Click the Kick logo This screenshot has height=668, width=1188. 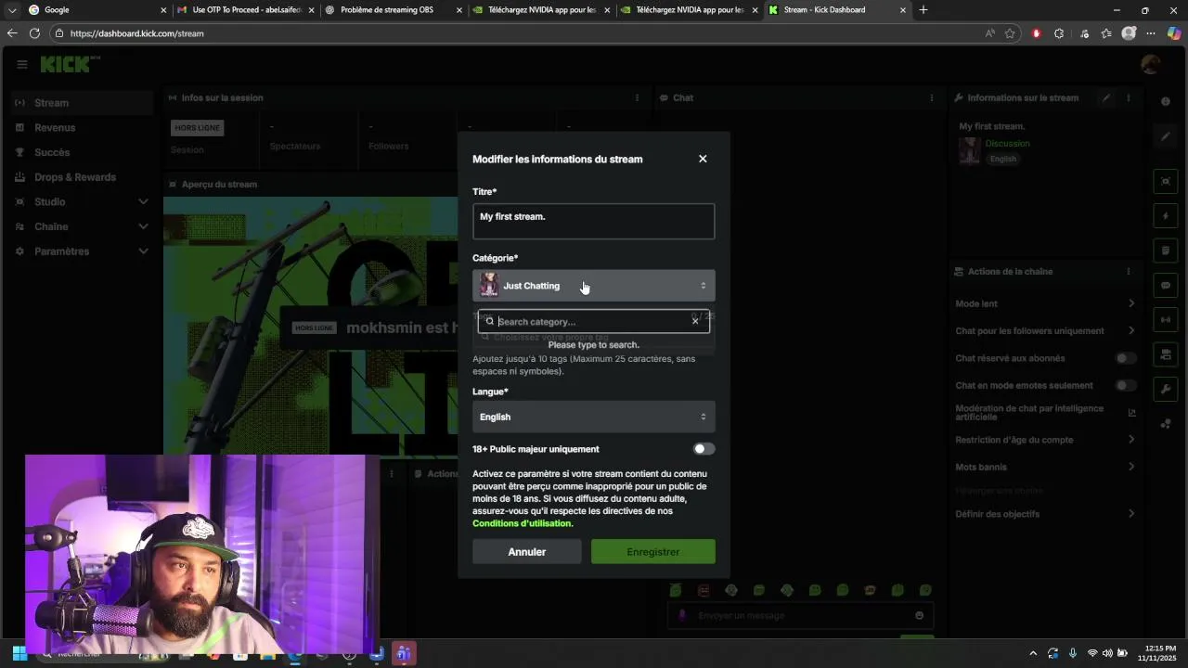pyautogui.click(x=70, y=64)
